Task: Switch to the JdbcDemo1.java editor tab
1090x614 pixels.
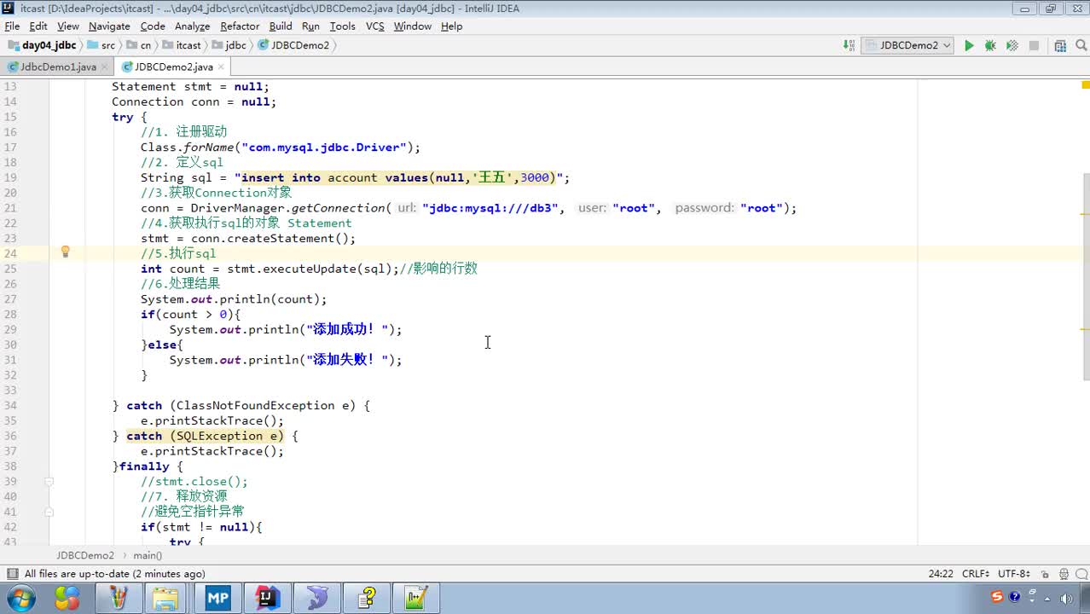Action: 57,67
